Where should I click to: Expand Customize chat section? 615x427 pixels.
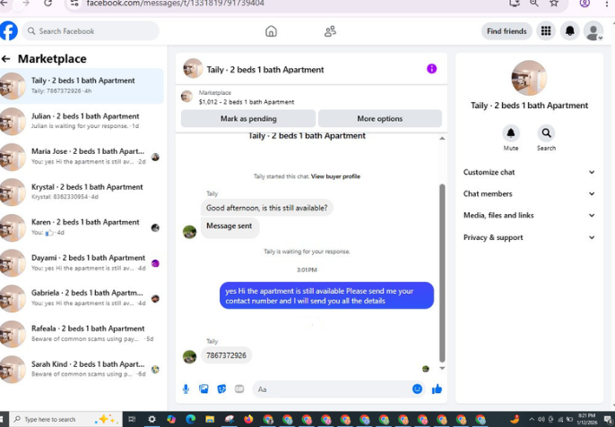(529, 173)
